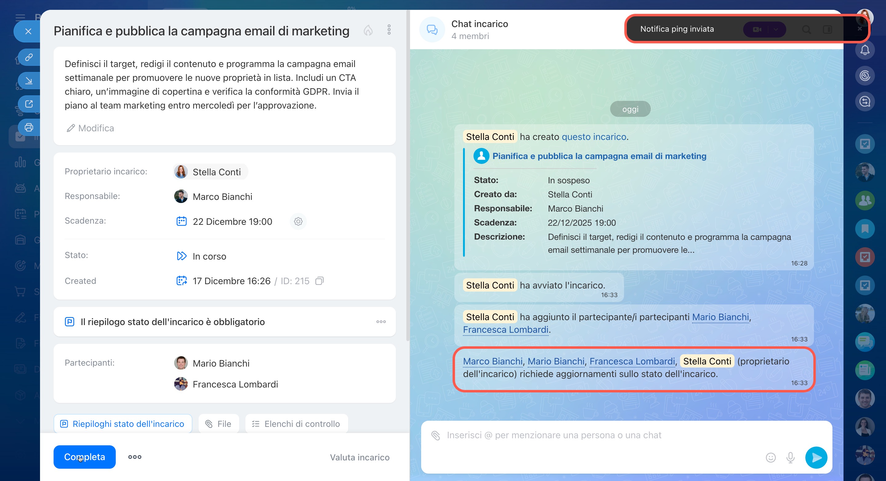This screenshot has width=886, height=481.
Task: Open the Elenchi di controllo tab
Action: pyautogui.click(x=296, y=424)
